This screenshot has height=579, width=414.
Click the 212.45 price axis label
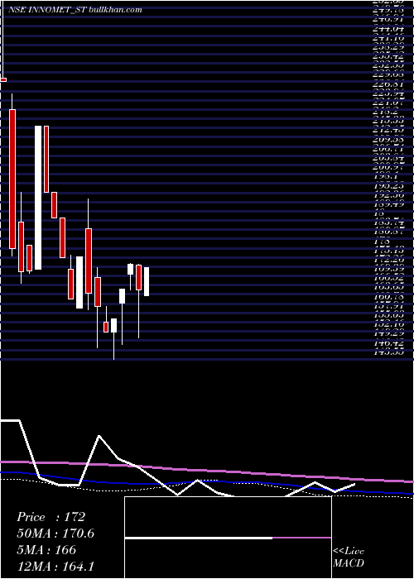click(390, 130)
